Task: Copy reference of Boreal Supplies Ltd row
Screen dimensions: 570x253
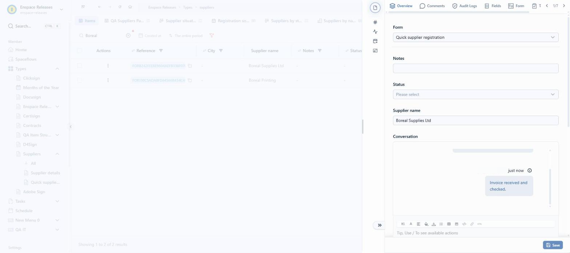Action: pos(190,66)
